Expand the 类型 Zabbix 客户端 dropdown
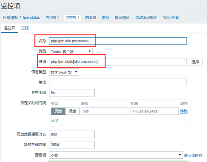The width and height of the screenshot is (207, 162). pos(71,52)
